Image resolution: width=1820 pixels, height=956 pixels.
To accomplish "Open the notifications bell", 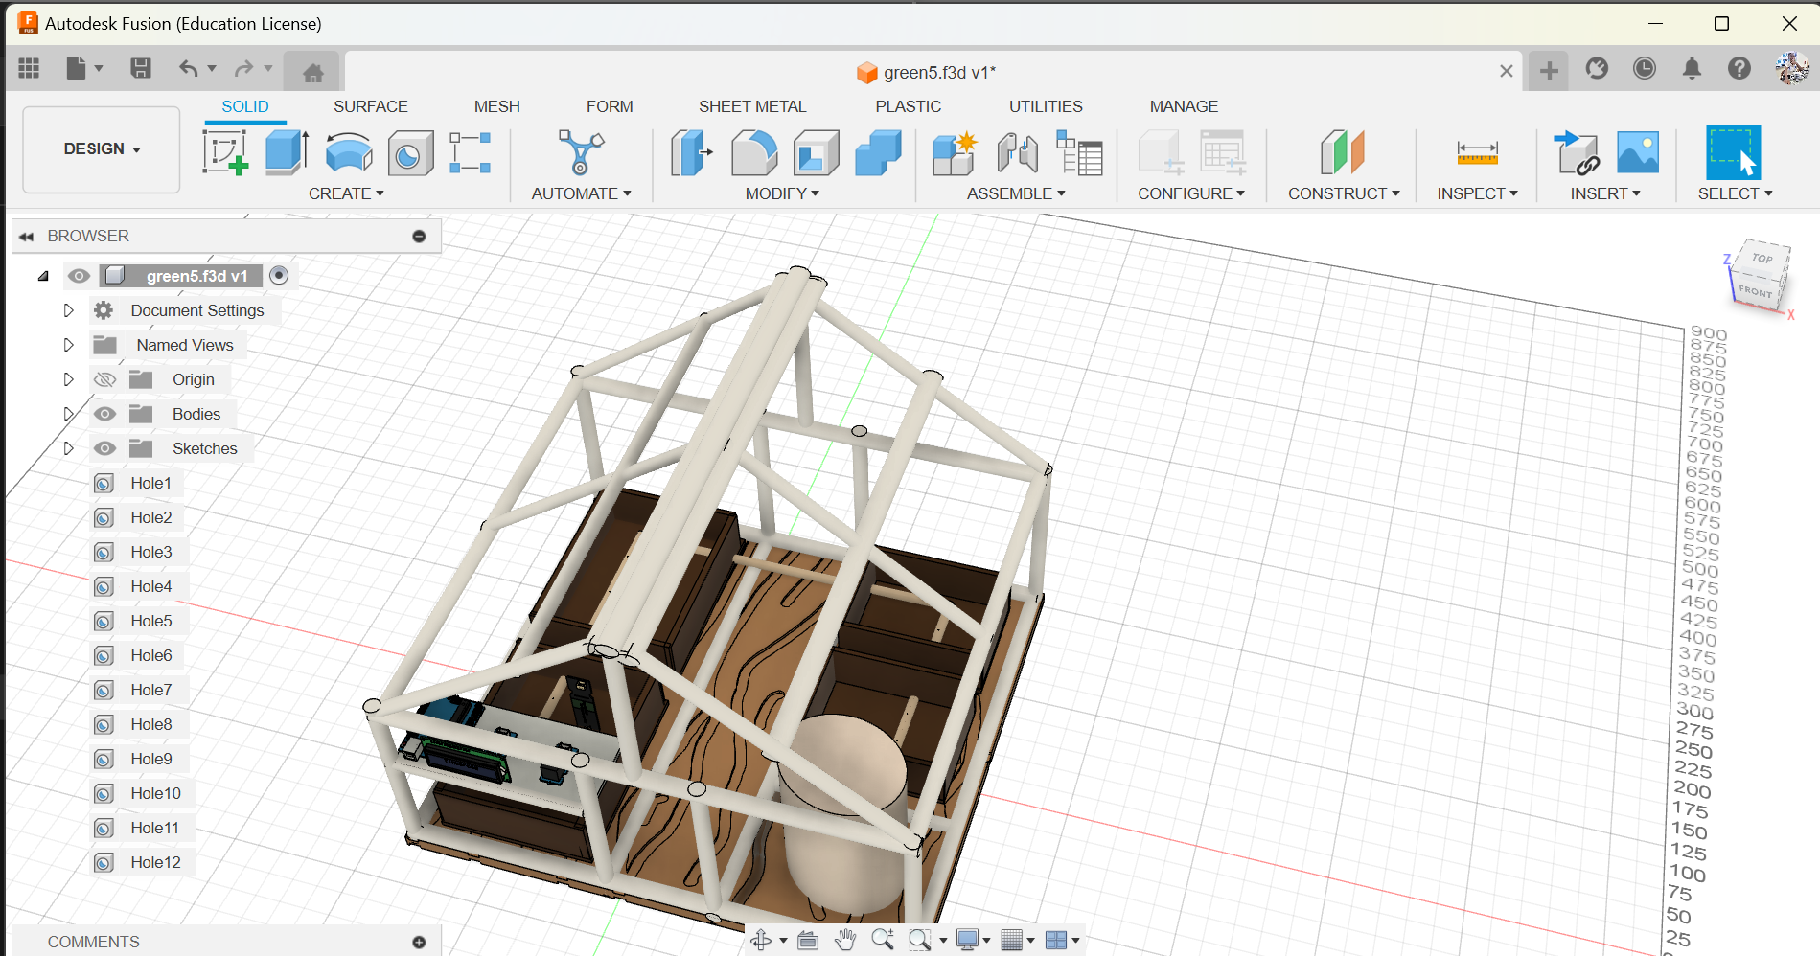I will pos(1692,68).
